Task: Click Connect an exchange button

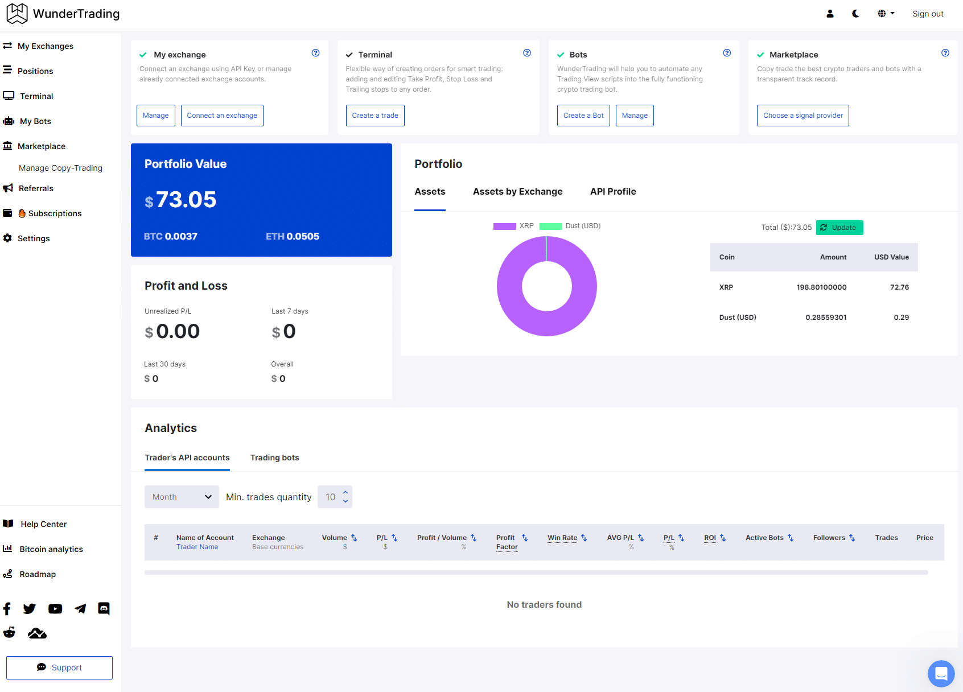Action: (x=222, y=116)
